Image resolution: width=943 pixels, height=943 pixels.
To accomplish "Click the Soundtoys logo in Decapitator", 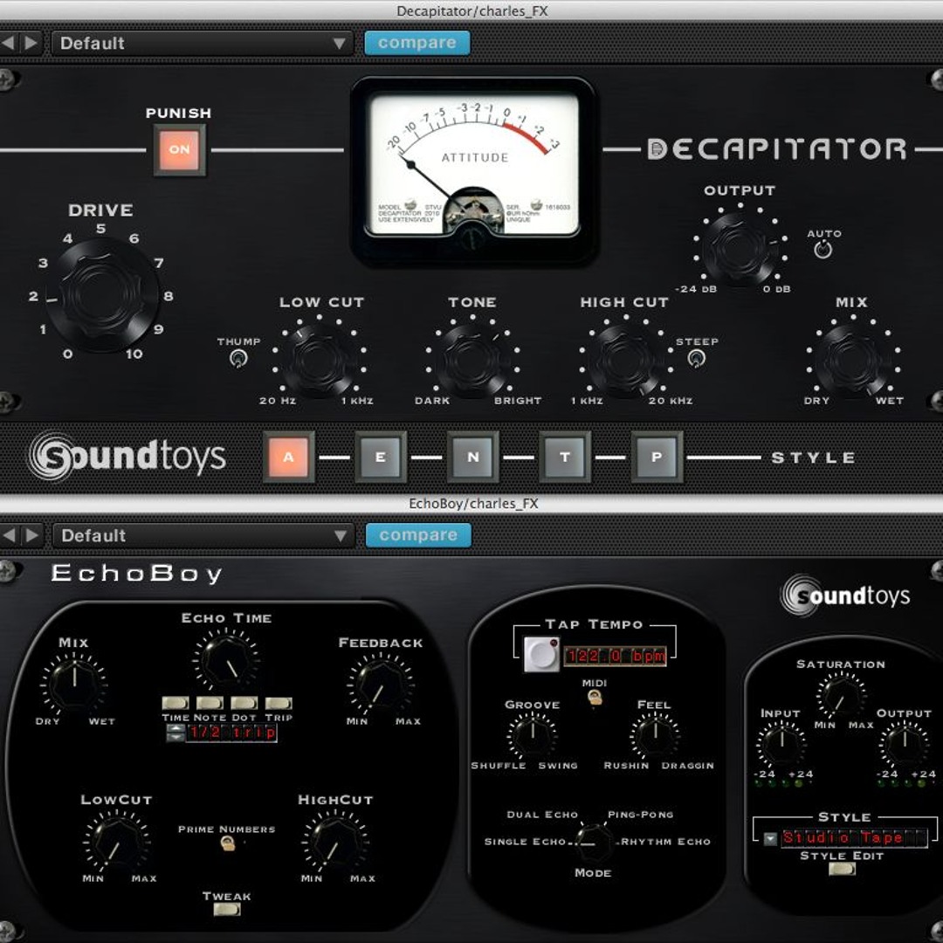I will pyautogui.click(x=127, y=457).
